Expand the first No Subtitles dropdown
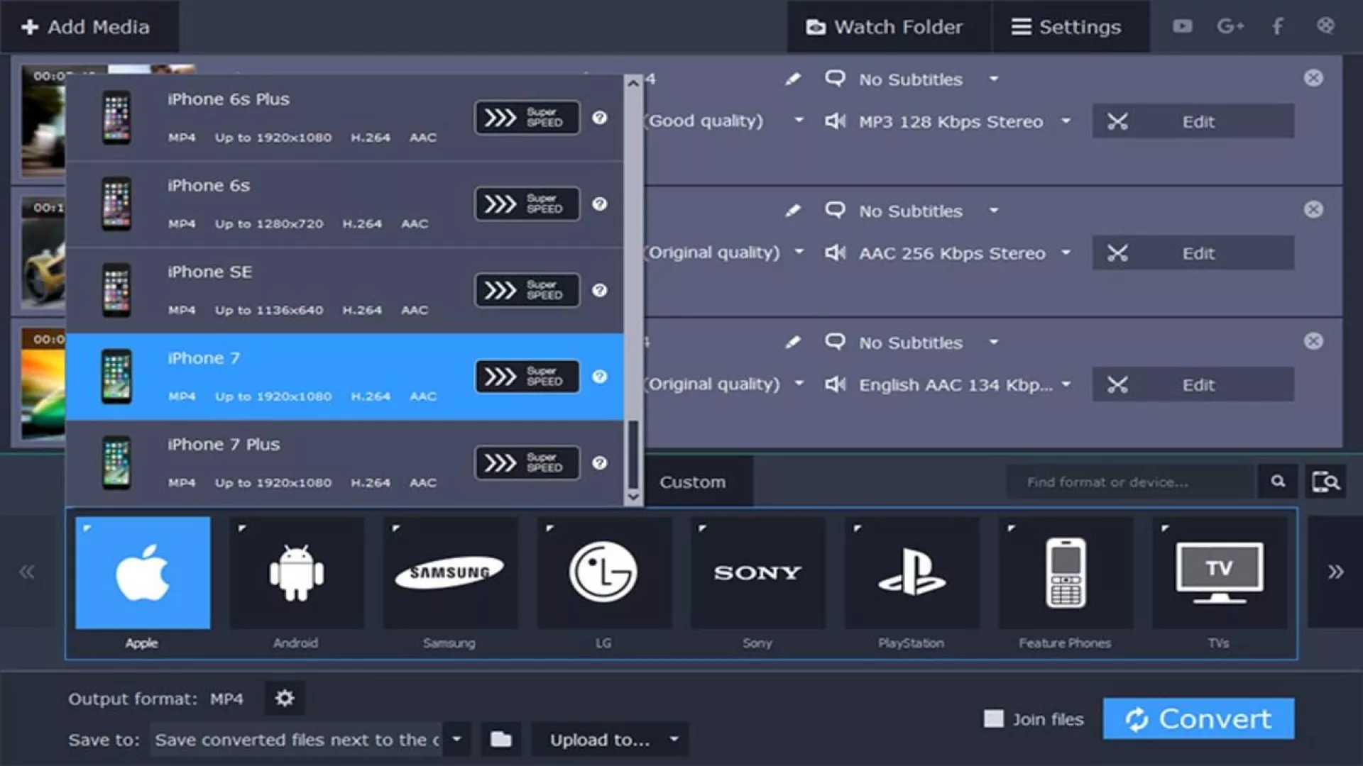Viewport: 1363px width, 766px height. click(994, 79)
